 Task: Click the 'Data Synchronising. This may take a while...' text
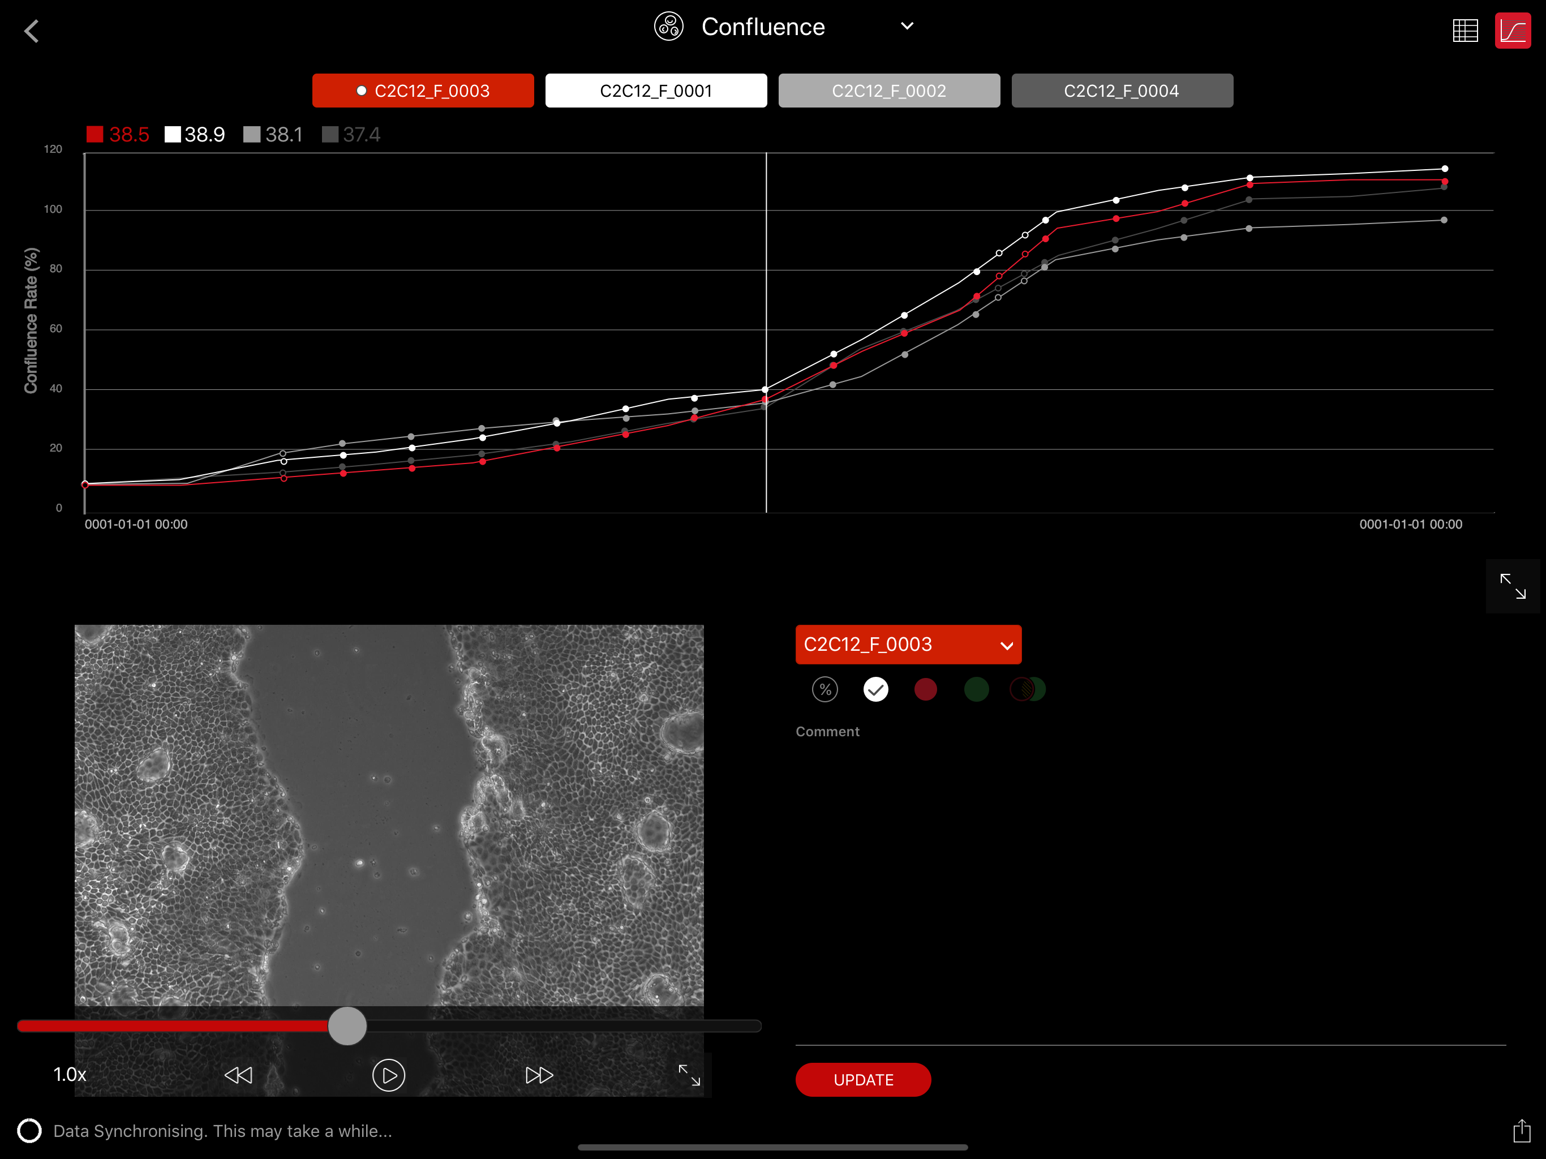click(222, 1130)
